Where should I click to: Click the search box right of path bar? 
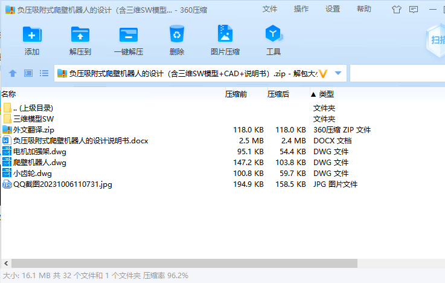(x=397, y=74)
